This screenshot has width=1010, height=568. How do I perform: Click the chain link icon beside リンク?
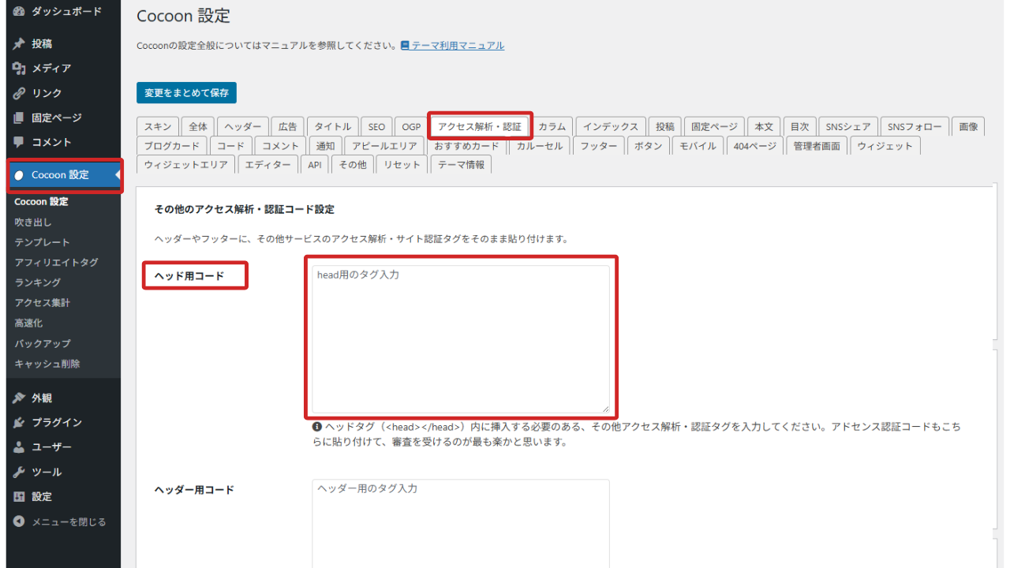tap(20, 93)
